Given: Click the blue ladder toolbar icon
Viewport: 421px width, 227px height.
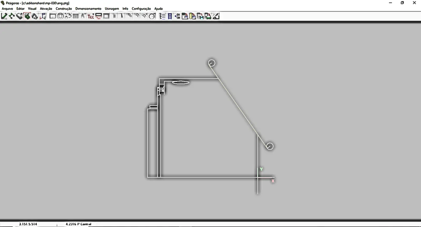Looking at the screenshot, I should coord(170,16).
